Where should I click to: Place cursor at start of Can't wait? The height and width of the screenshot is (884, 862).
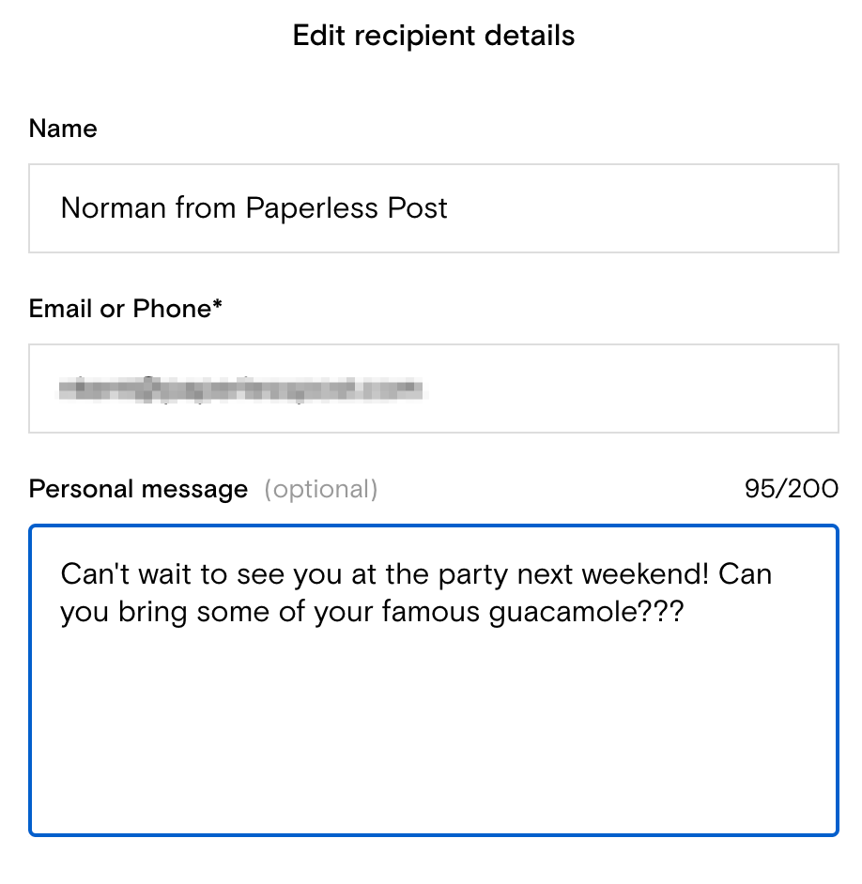pos(61,573)
